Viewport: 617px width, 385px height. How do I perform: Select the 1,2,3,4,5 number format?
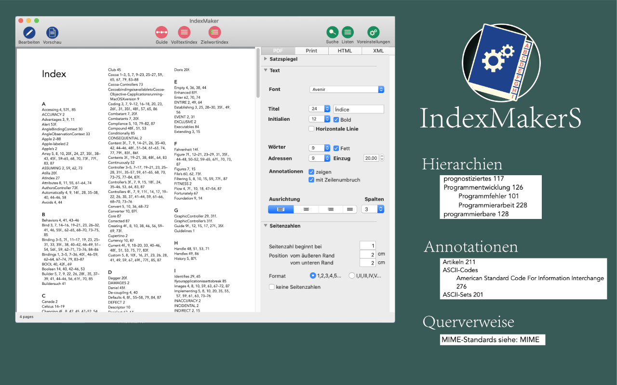click(313, 276)
